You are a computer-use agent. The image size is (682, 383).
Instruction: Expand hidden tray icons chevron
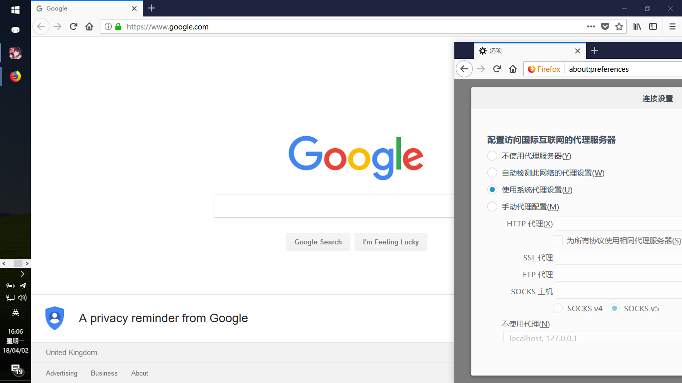click(x=22, y=274)
